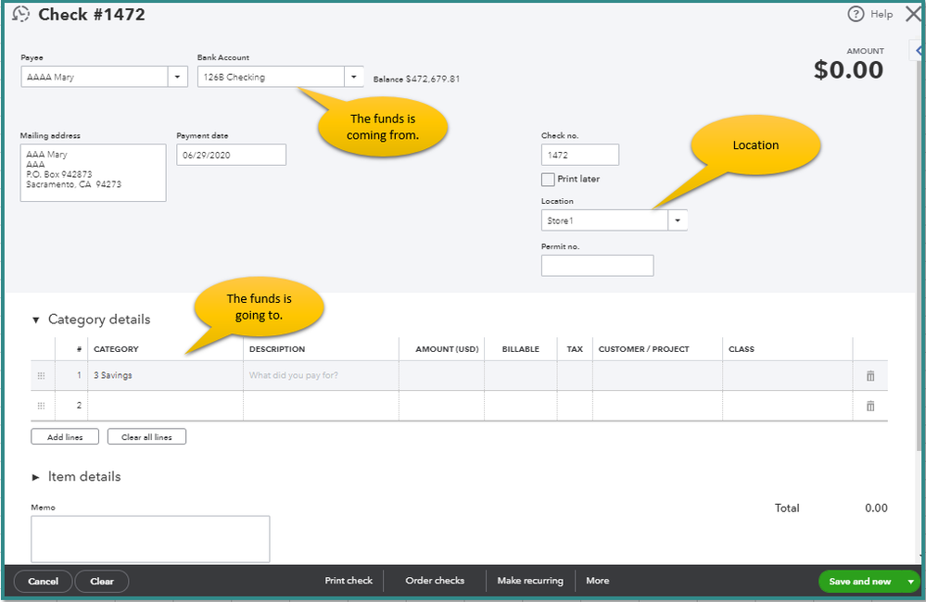Click the Clear button
Viewport: 926px width, 602px height.
[x=102, y=582]
